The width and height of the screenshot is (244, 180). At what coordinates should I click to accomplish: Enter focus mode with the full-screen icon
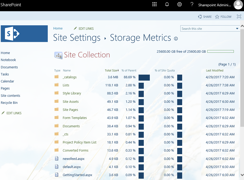click(x=239, y=16)
